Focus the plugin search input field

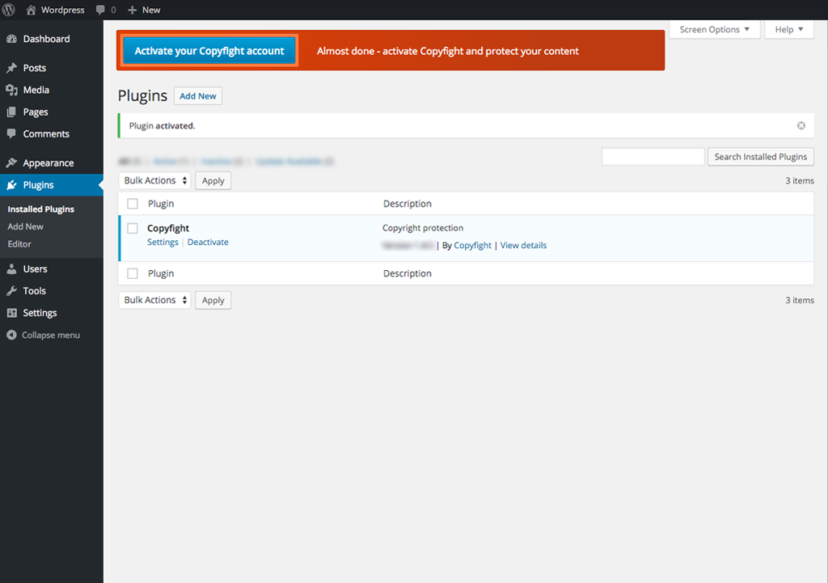(653, 157)
